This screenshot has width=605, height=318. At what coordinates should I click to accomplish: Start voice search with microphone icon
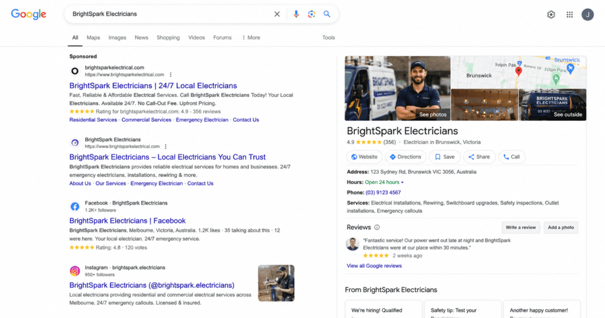(x=296, y=14)
